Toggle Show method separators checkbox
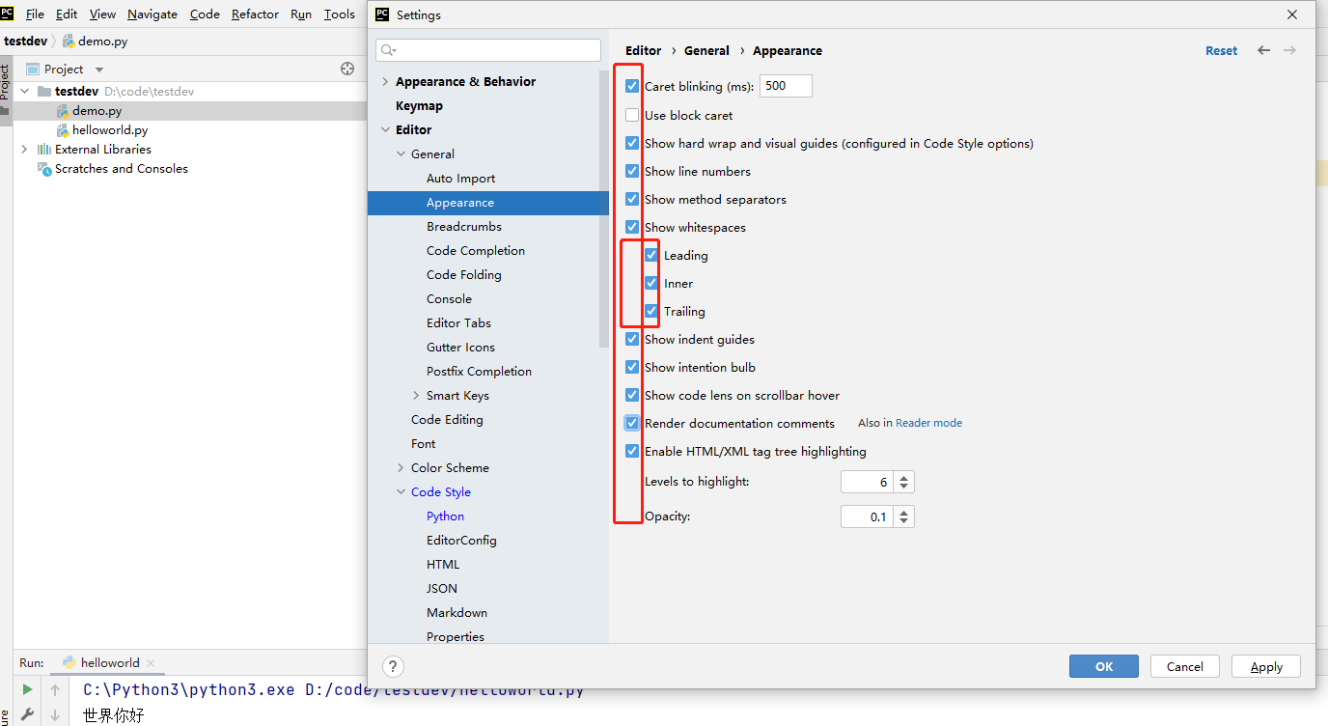 632,199
